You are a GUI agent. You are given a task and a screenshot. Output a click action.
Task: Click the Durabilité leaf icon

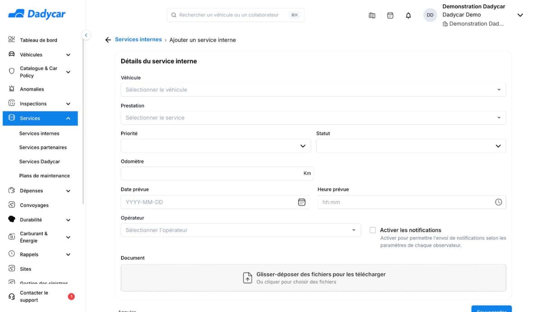tap(12, 219)
